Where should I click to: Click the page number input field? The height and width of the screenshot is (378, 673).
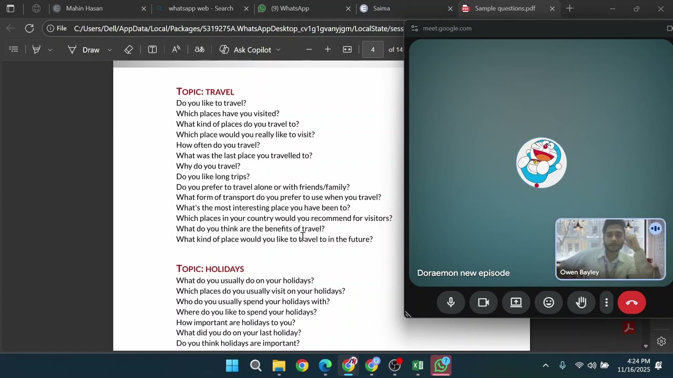click(373, 49)
